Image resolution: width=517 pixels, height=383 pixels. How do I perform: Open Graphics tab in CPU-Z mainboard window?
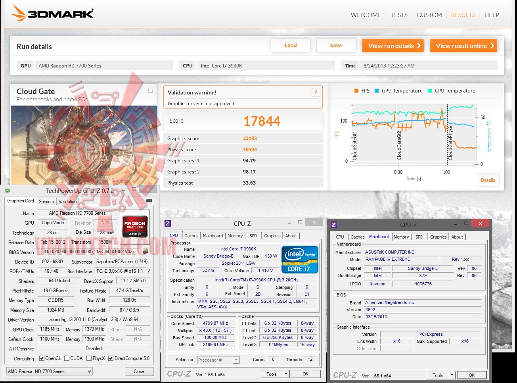(x=438, y=237)
